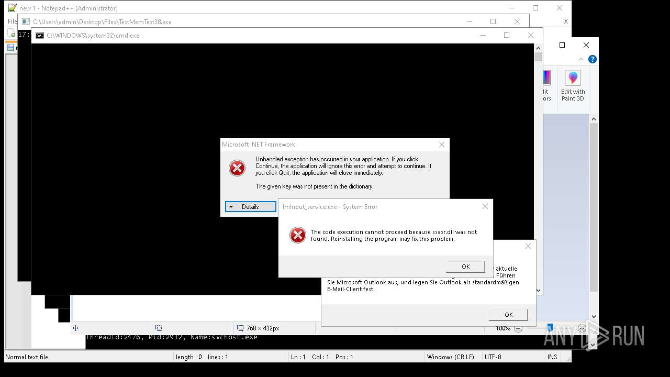Image resolution: width=670 pixels, height=377 pixels.
Task: Click 'The given key was not present' message
Action: click(x=315, y=186)
